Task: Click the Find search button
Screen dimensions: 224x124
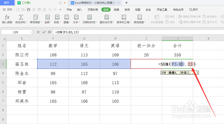Action: pyautogui.click(x=194, y=9)
